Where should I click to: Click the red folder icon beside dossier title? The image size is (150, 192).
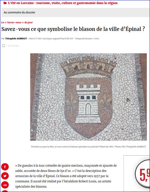pos(5,3)
